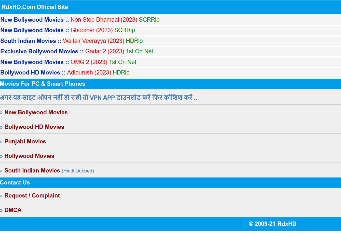Go to New Bollywood Movies category
This screenshot has height=235, width=341.
(x=36, y=112)
